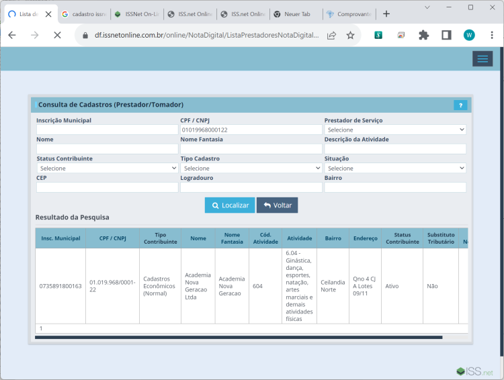Expand the Prestador de Serviço dropdown

395,130
